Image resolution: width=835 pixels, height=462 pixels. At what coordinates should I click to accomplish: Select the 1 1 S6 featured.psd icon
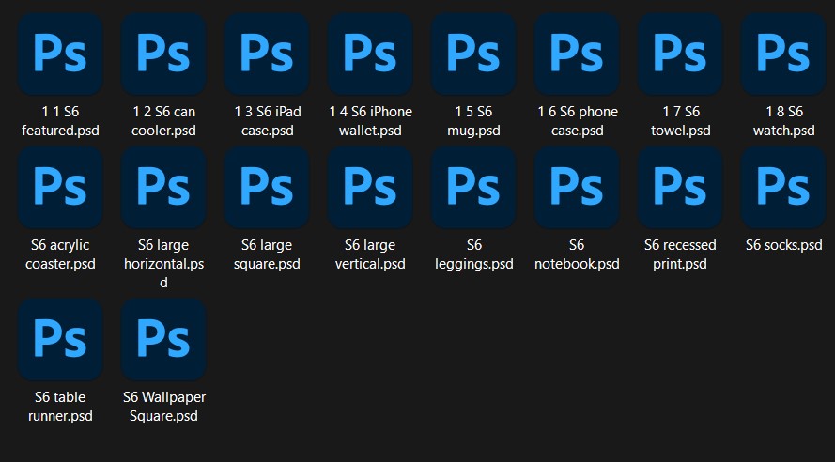(x=60, y=54)
